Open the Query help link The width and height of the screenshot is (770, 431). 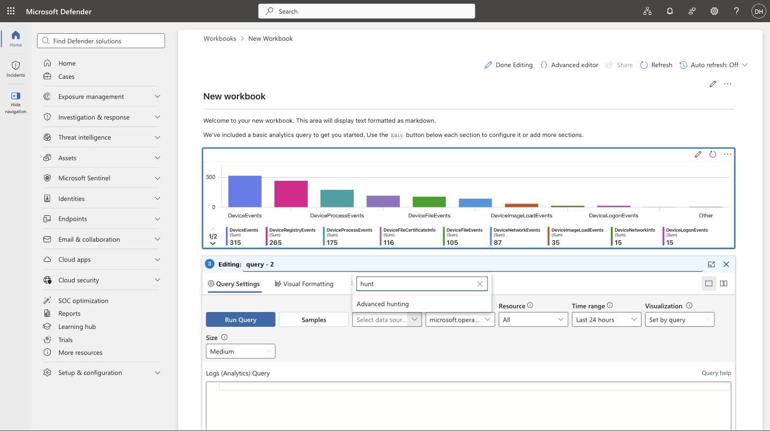point(716,373)
